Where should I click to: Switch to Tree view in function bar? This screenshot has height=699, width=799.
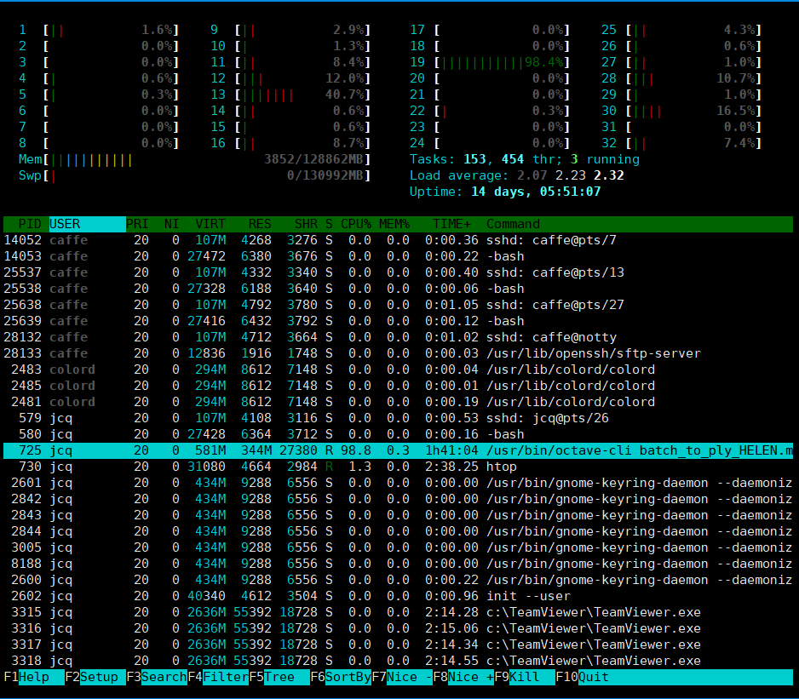pos(287,677)
